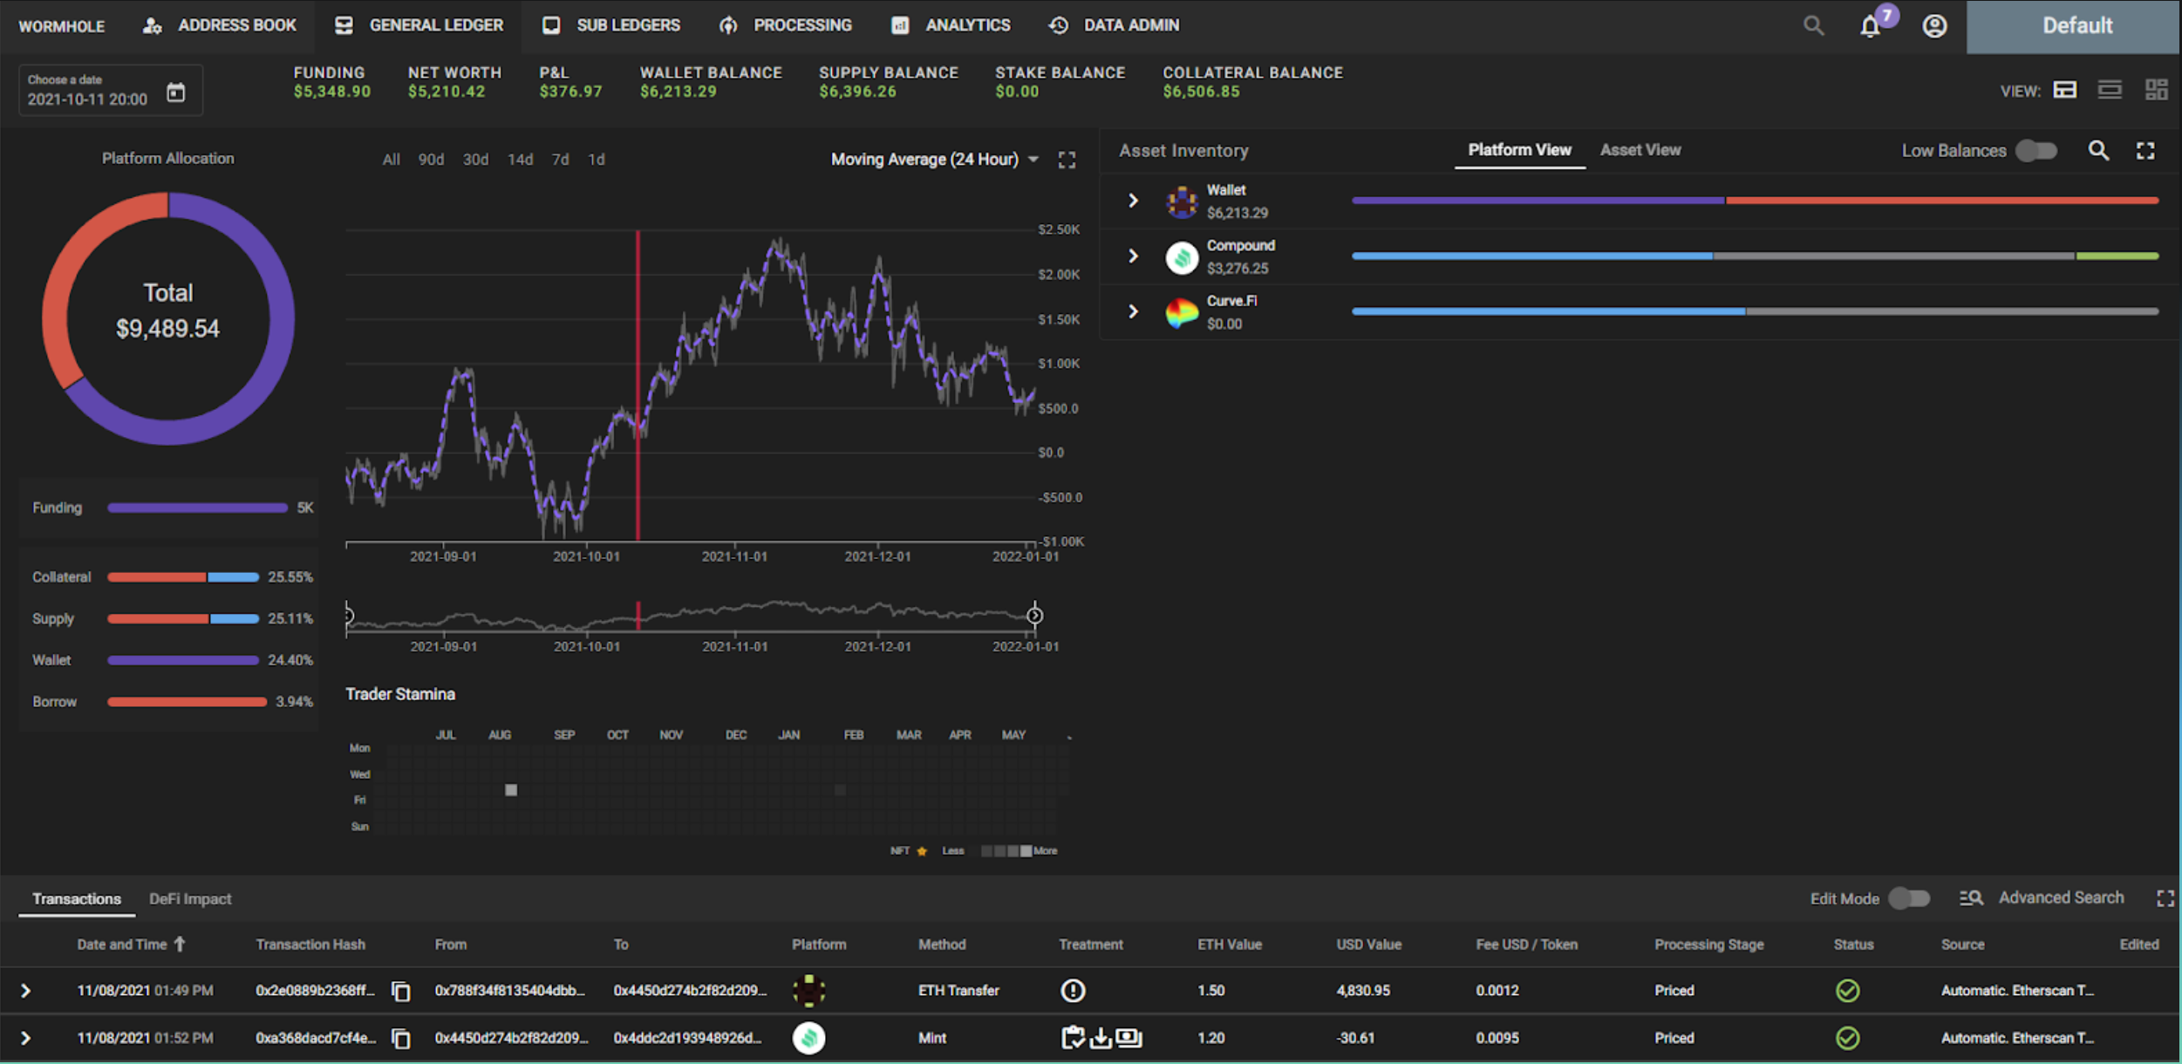Viewport: 2182px width, 1064px height.
Task: Click the status checkmark on Mint row
Action: coord(1847,1038)
